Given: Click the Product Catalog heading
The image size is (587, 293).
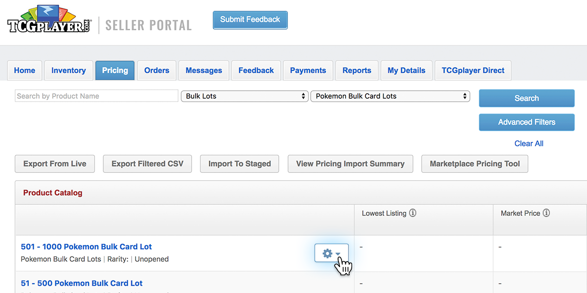Looking at the screenshot, I should coord(53,193).
